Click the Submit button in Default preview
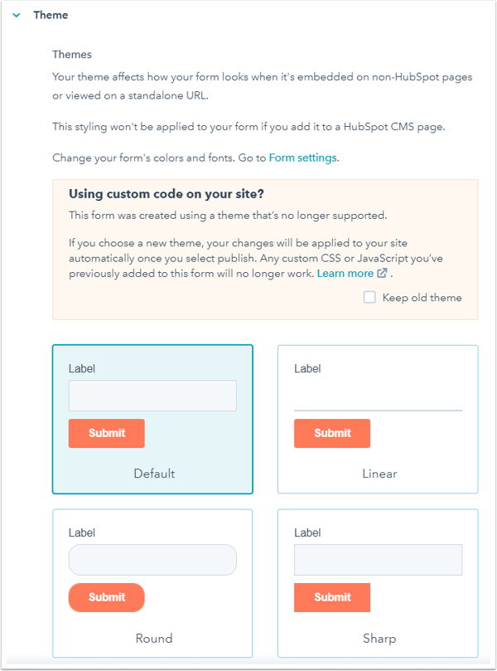The width and height of the screenshot is (497, 671). pos(106,434)
